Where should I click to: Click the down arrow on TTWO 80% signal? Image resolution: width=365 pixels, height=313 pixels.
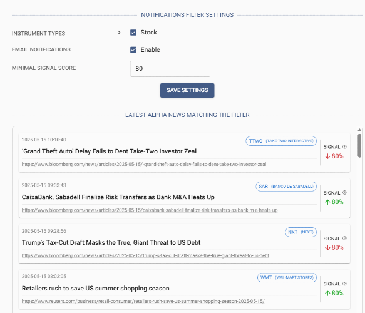(x=327, y=156)
